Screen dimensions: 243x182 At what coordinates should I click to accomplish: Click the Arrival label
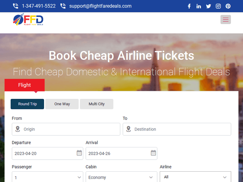[x=92, y=143]
